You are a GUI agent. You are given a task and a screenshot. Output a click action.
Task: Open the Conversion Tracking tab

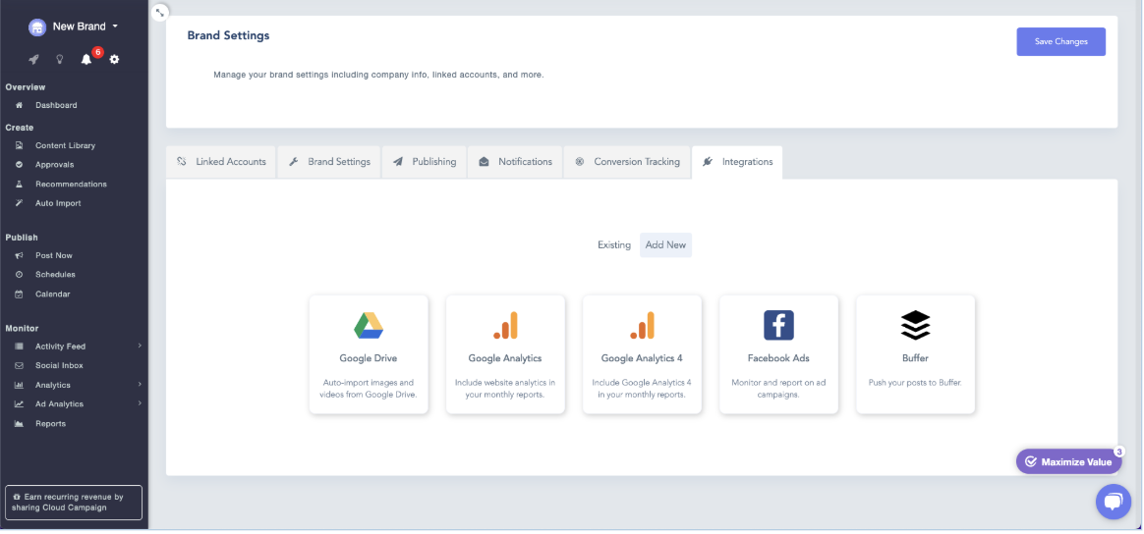pyautogui.click(x=627, y=162)
